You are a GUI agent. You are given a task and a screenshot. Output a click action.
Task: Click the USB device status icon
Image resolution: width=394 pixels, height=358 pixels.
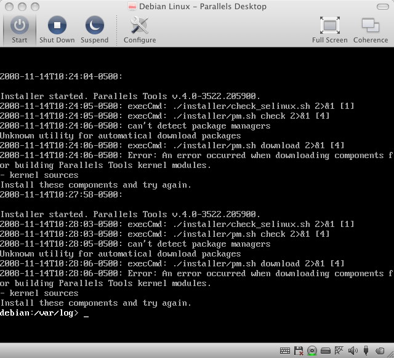tap(366, 351)
